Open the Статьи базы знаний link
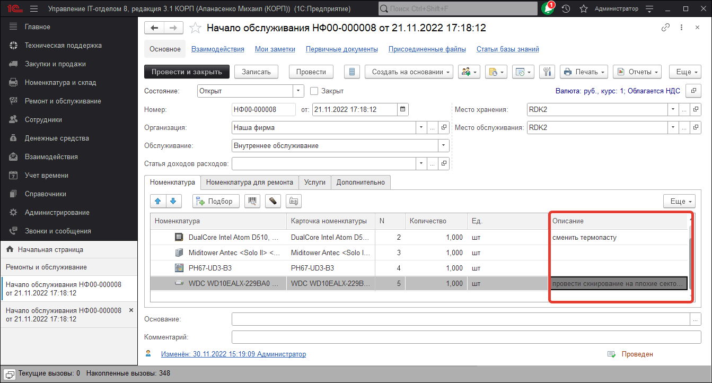 click(x=507, y=49)
